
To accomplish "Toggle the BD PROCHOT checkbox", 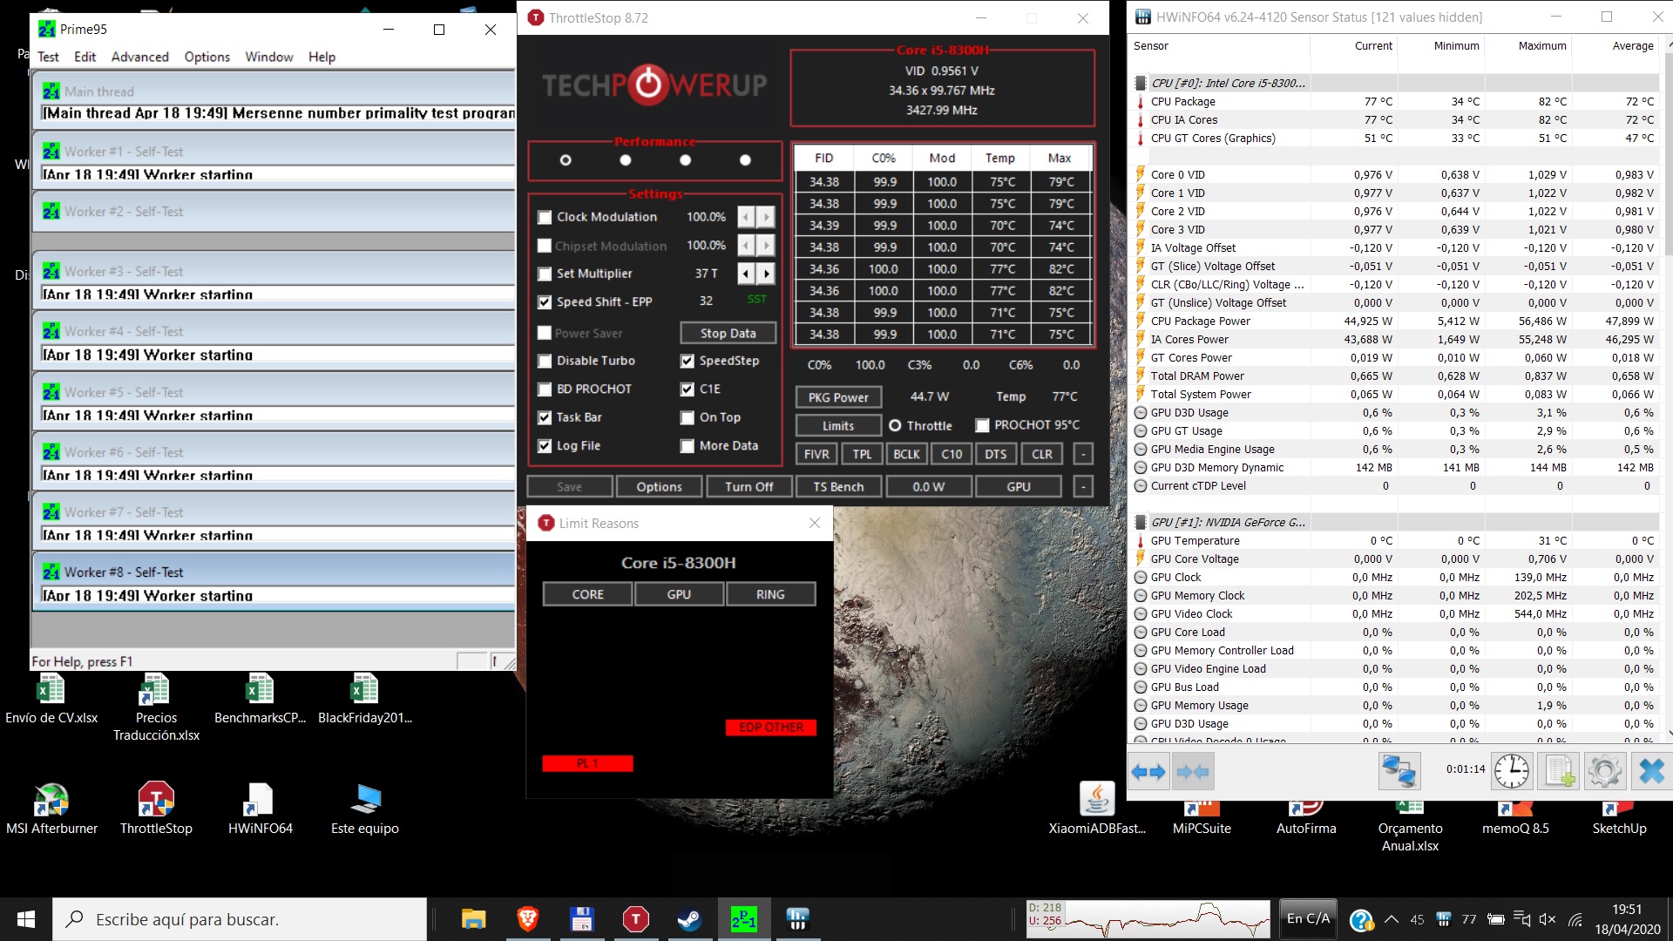I will pyautogui.click(x=545, y=389).
